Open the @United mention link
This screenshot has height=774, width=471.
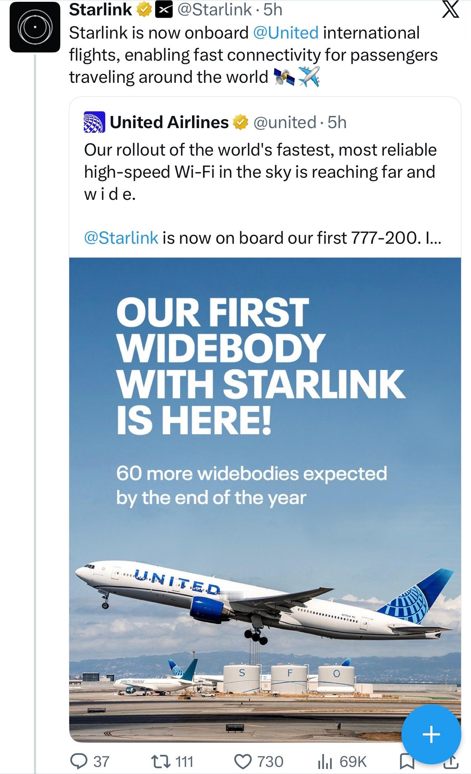point(285,33)
